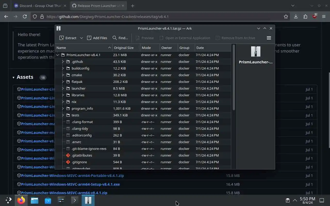
Task: Sort by Group column header
Action: pos(186,48)
